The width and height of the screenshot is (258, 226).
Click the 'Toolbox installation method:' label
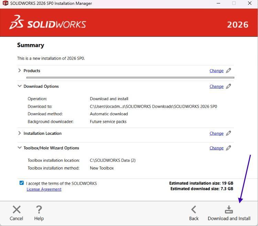53,168
